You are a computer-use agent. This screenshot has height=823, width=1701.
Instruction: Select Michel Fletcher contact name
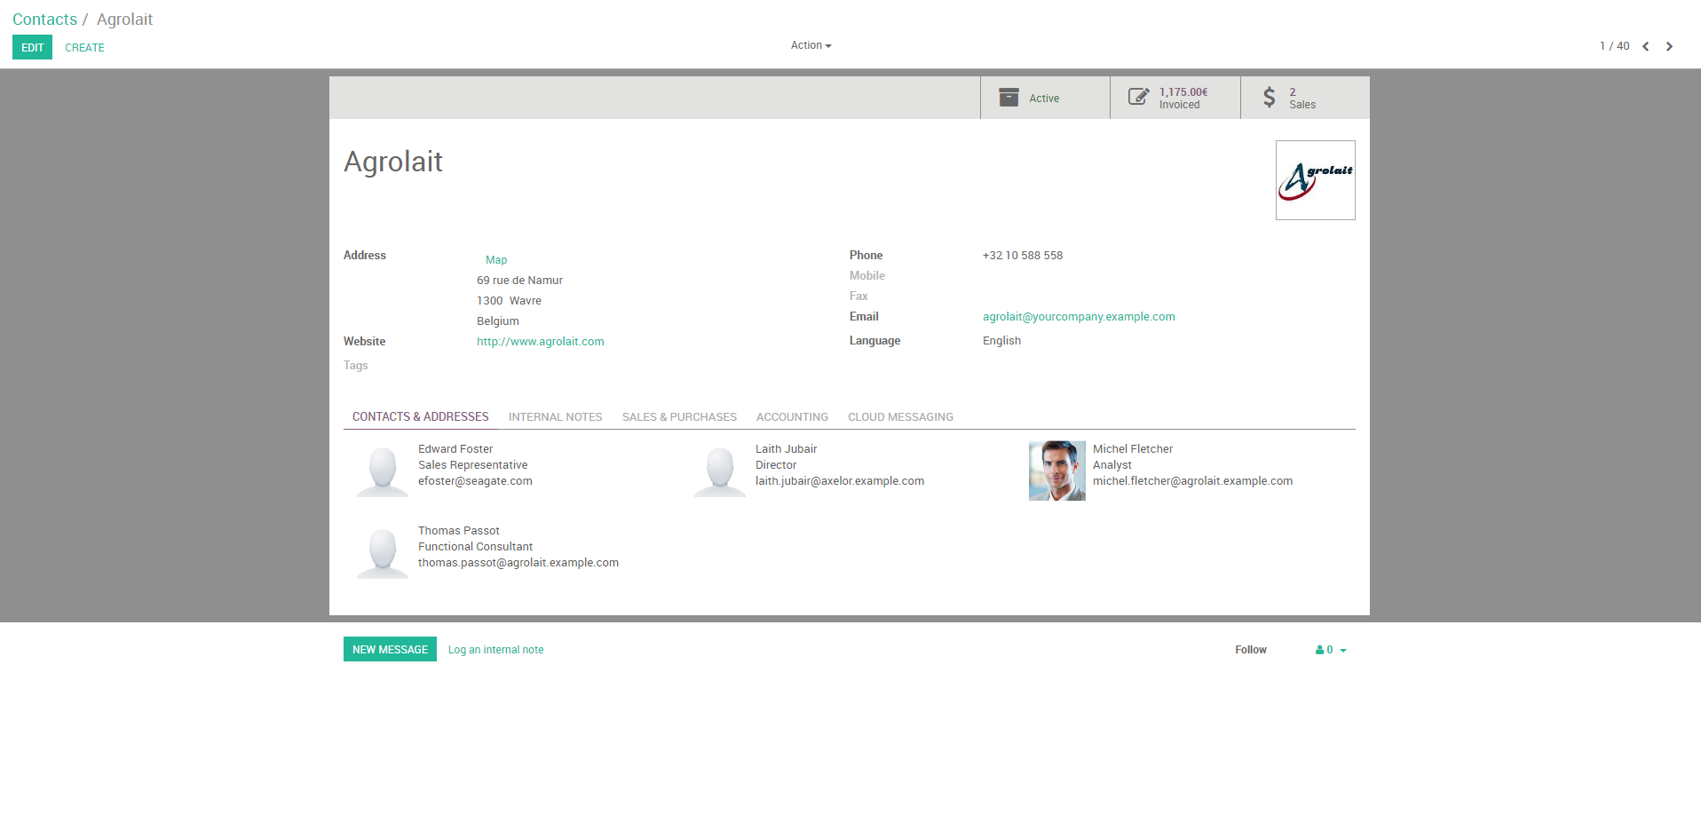[x=1132, y=449]
